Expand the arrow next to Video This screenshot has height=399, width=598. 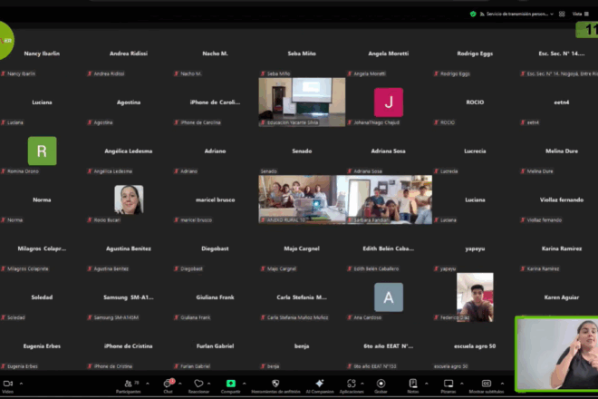click(x=20, y=381)
